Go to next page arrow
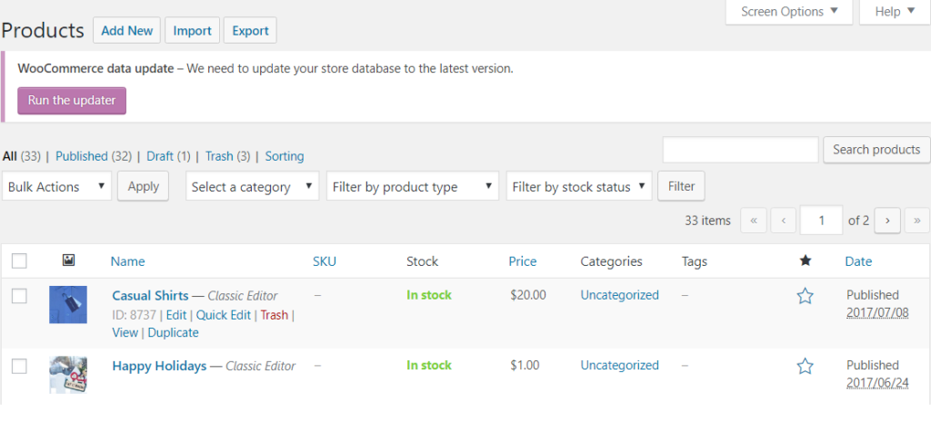This screenshot has height=423, width=931. 887,220
